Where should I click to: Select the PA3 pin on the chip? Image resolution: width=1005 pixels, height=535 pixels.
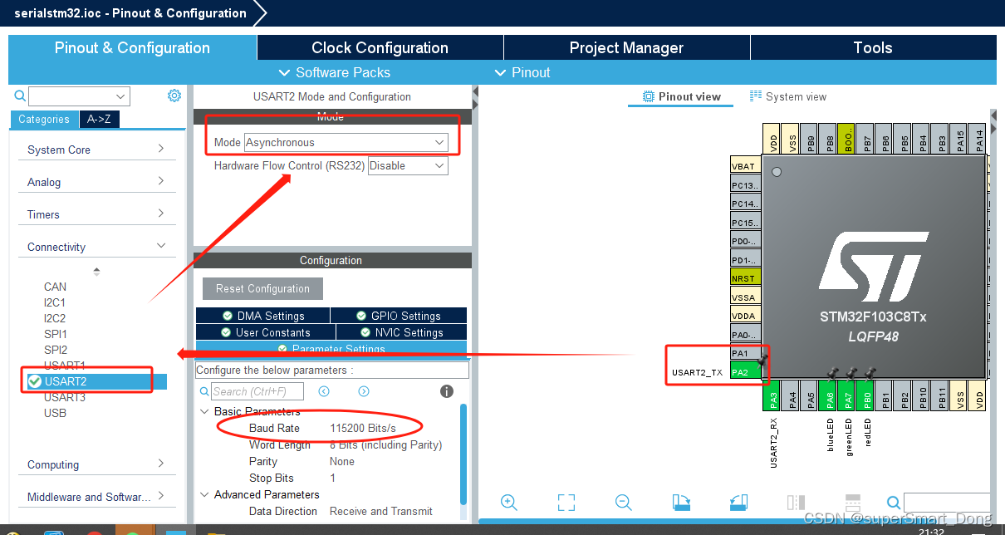click(772, 395)
